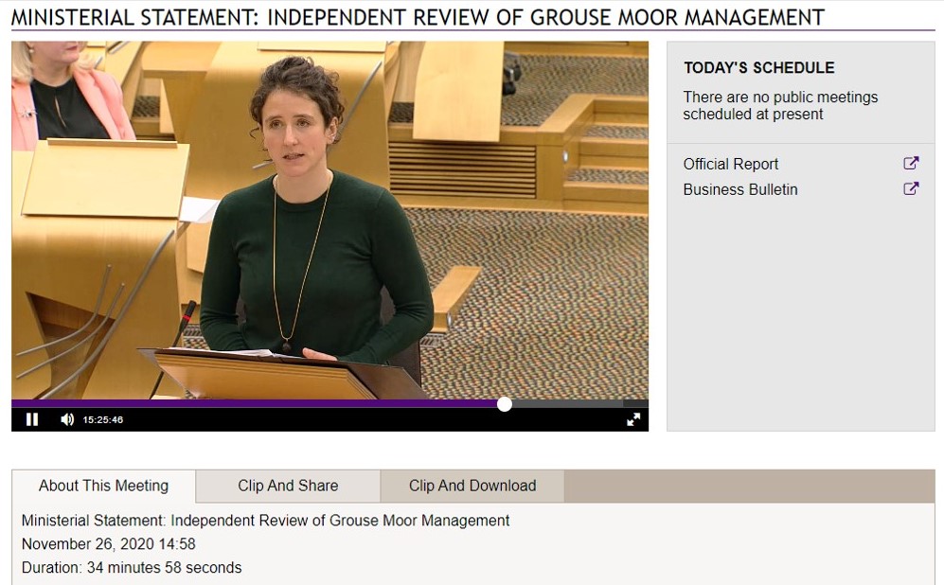Go to the Clip And Download tab
Image resolution: width=944 pixels, height=585 pixels.
coord(472,486)
